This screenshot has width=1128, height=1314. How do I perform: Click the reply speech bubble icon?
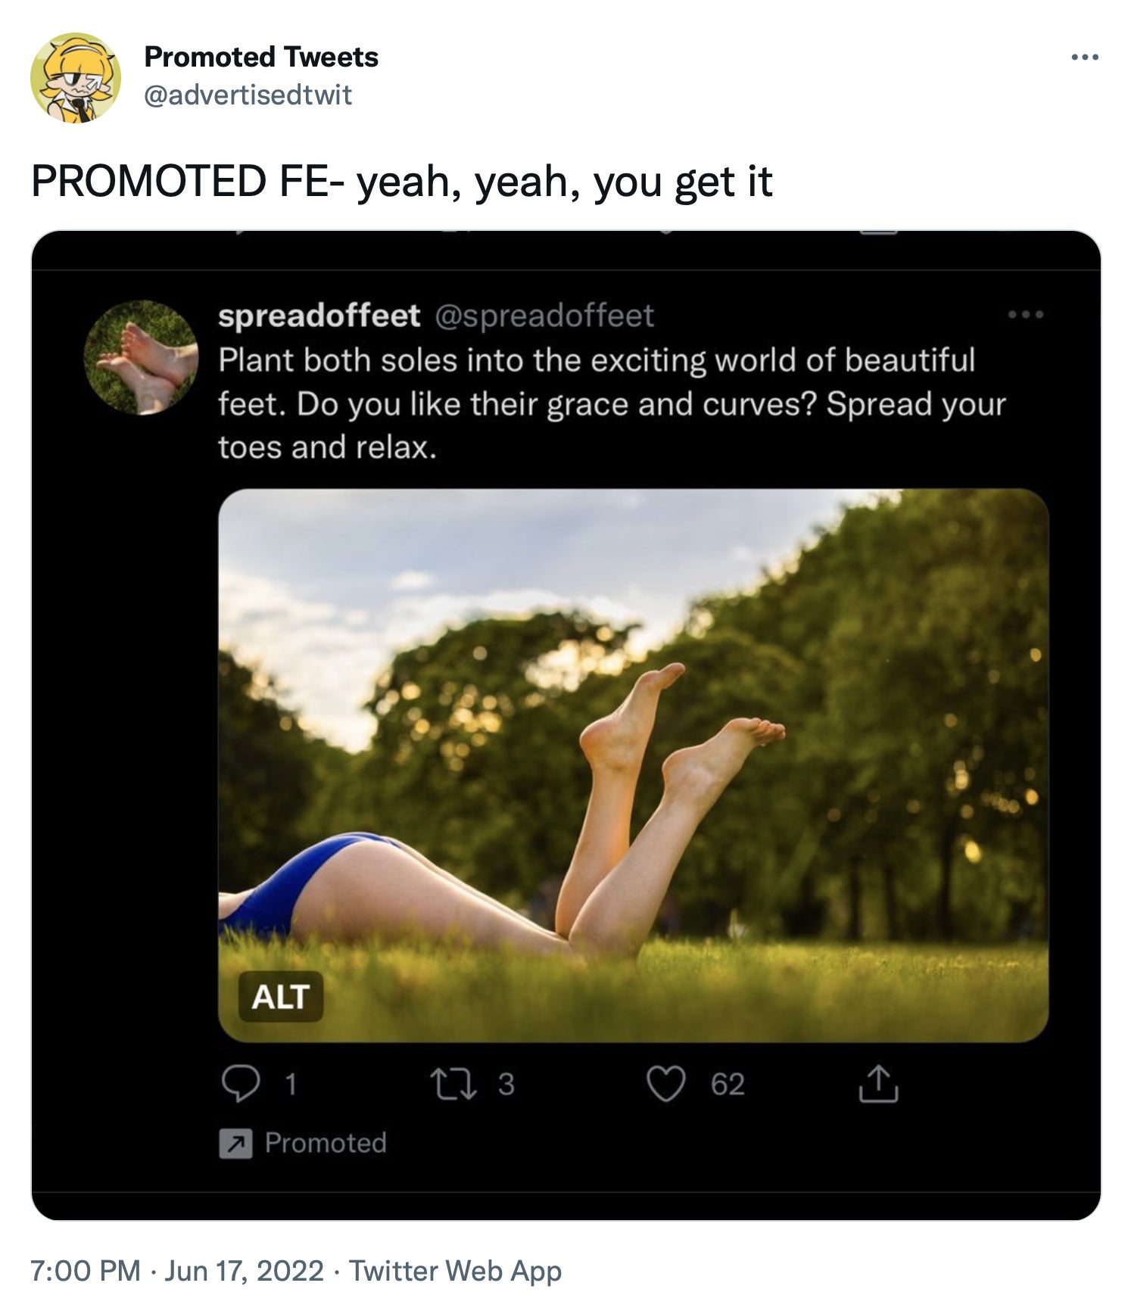point(241,1084)
